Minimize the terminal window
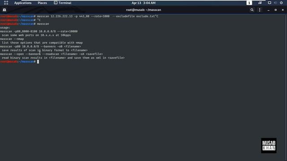This screenshot has width=287, height=161. 269,10
